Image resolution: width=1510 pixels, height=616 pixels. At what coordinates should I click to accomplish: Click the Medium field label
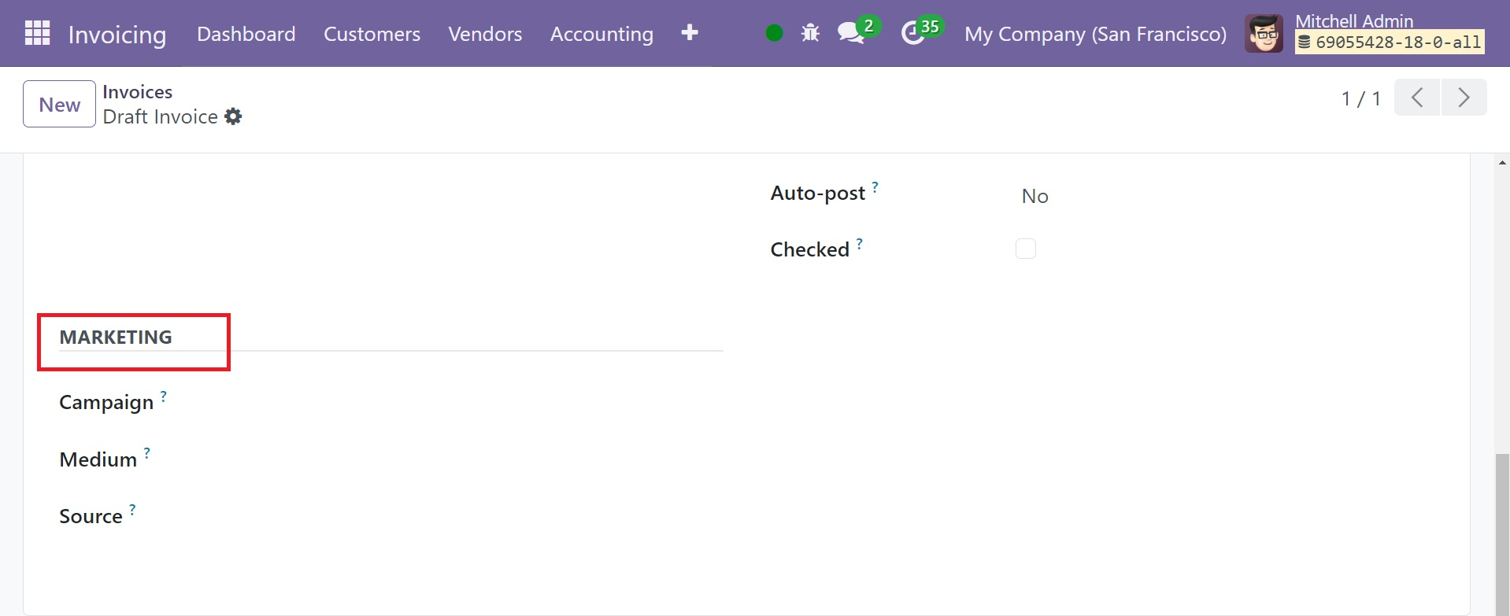click(x=98, y=459)
